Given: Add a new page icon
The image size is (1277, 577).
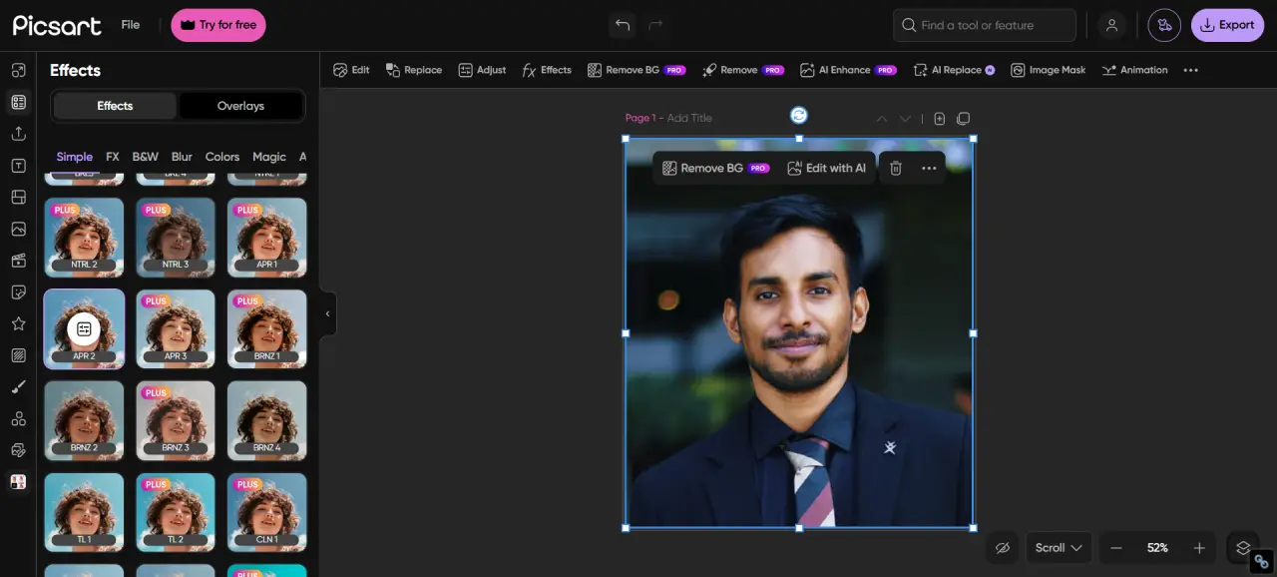Looking at the screenshot, I should pos(939,119).
